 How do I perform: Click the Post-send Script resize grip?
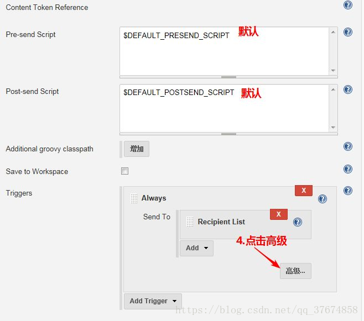pos(228,134)
